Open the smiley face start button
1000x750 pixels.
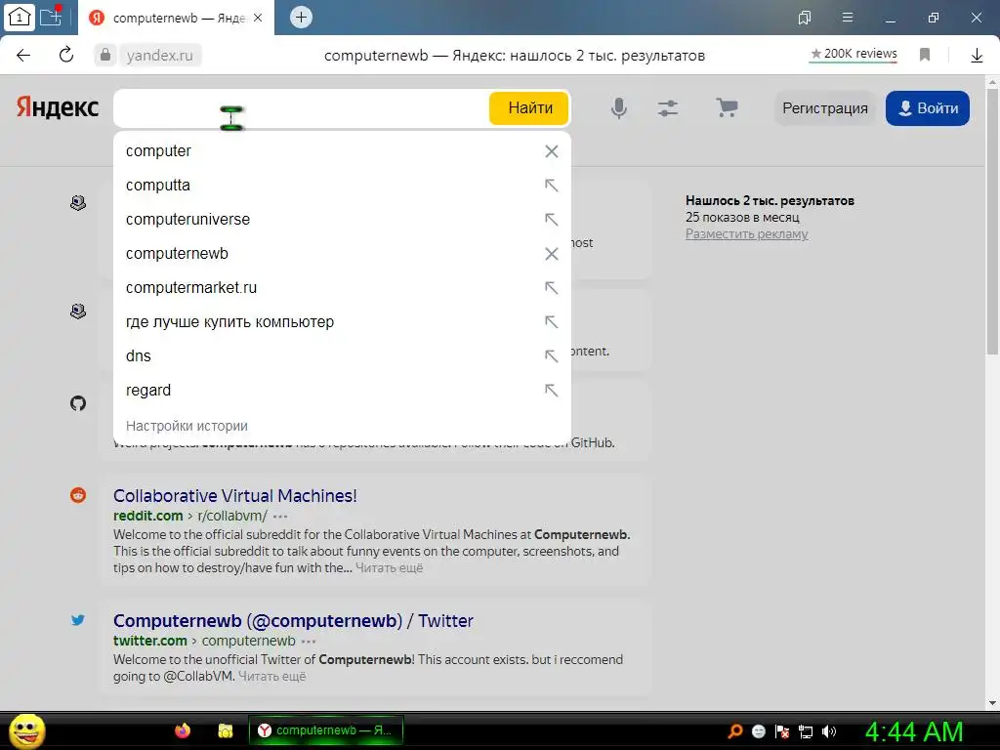(27, 730)
